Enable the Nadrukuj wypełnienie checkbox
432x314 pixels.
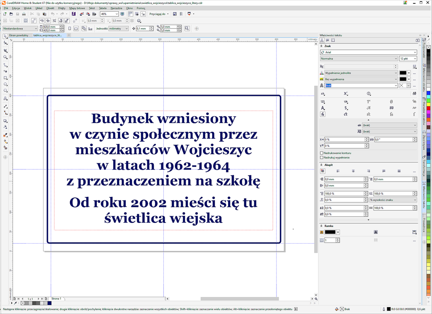tap(321, 158)
